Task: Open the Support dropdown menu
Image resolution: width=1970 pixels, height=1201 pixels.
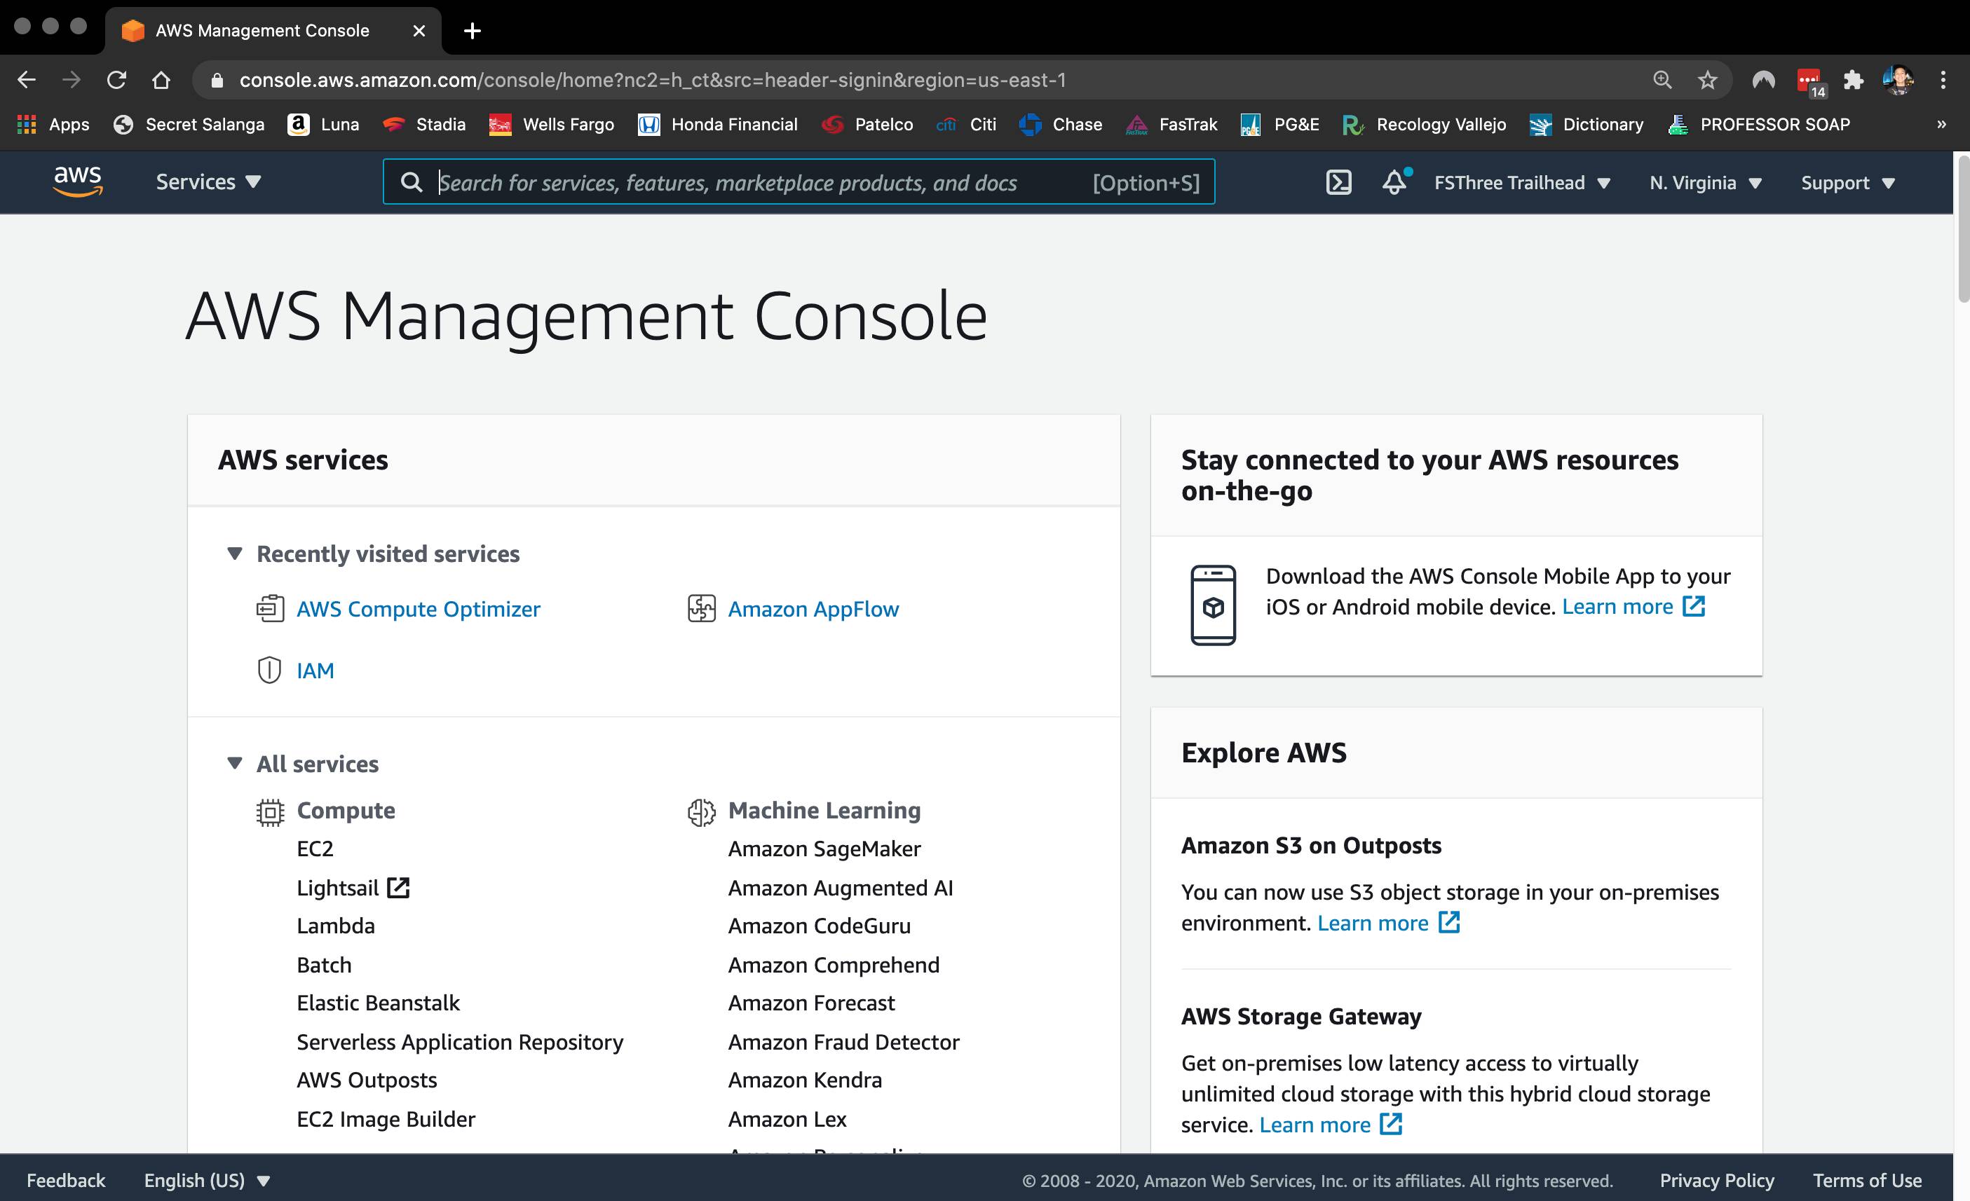Action: point(1848,183)
